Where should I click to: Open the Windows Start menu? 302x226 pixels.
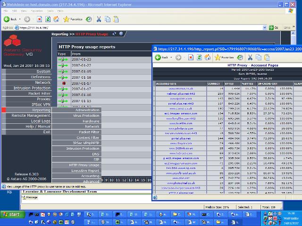11,214
